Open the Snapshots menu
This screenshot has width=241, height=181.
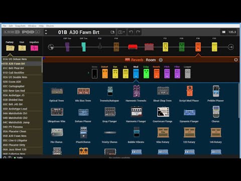[20, 26]
